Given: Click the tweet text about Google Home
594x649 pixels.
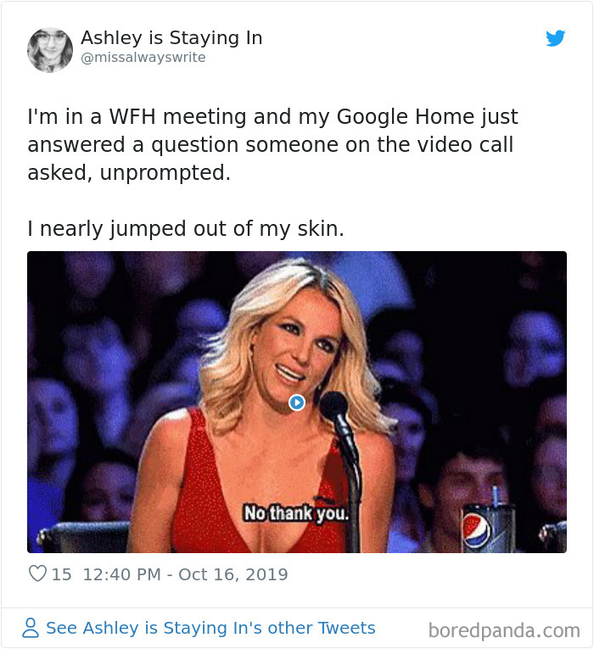Looking at the screenshot, I should (x=272, y=144).
